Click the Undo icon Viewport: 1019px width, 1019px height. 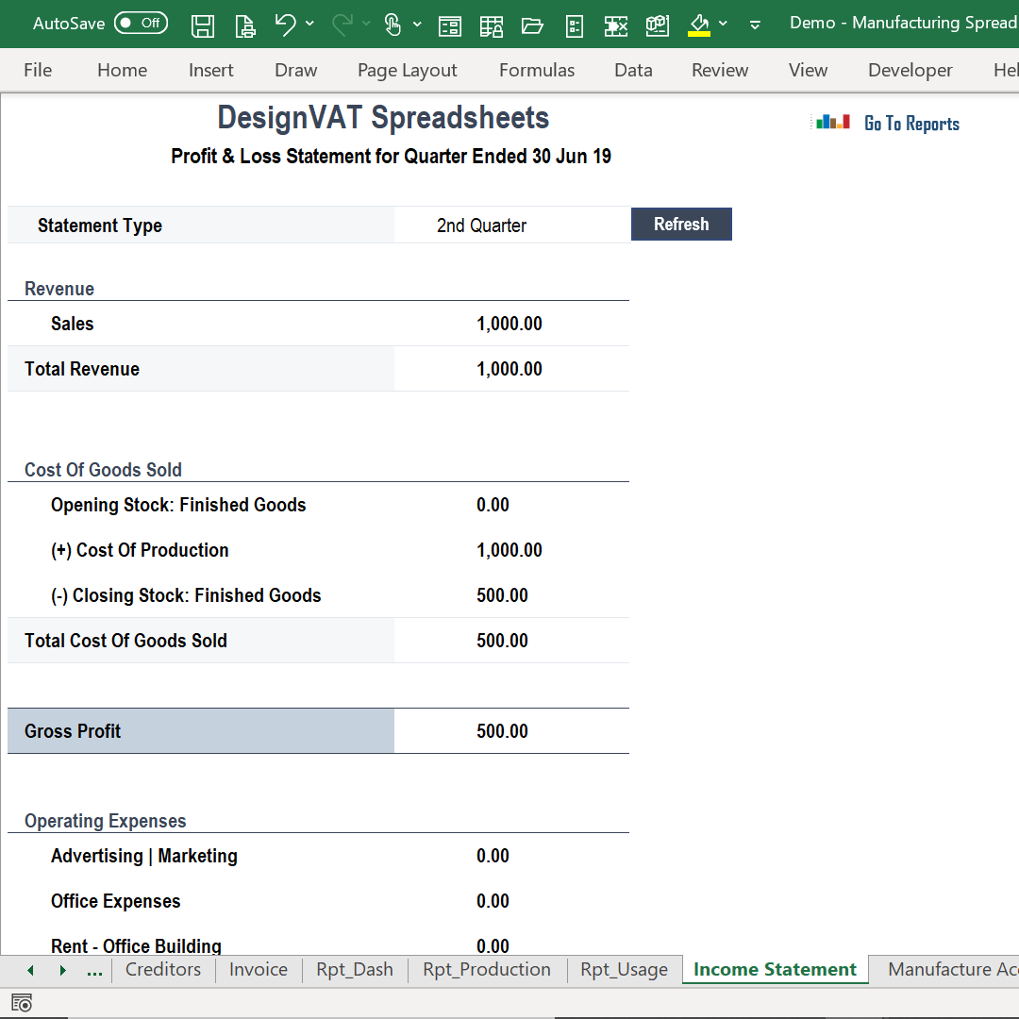pos(286,25)
